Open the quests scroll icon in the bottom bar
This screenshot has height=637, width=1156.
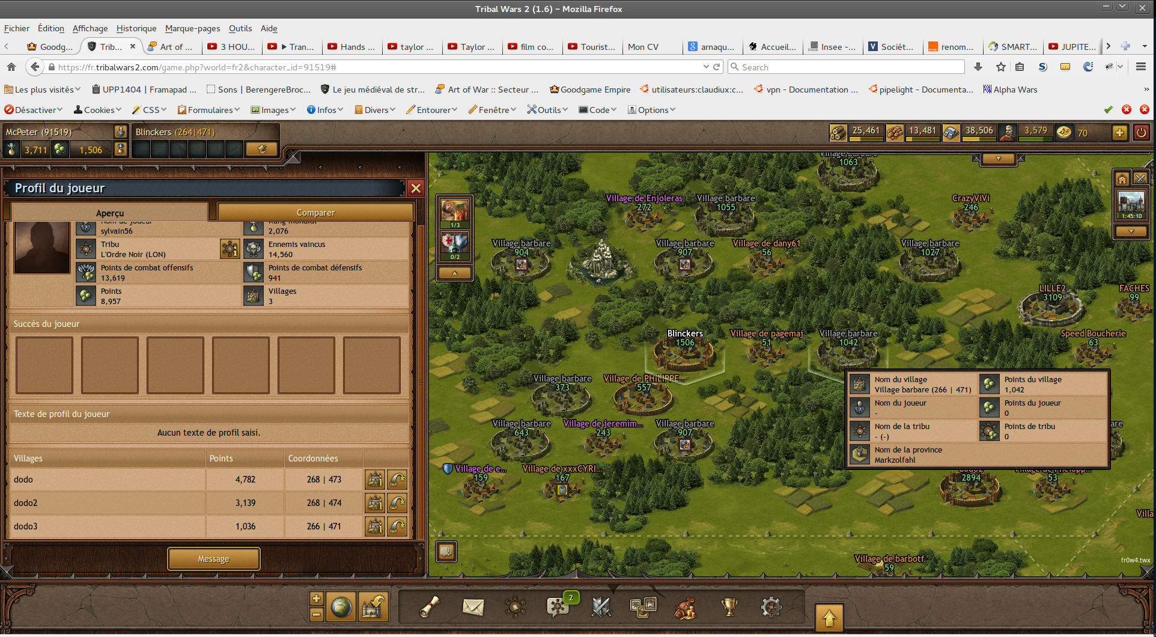point(430,607)
